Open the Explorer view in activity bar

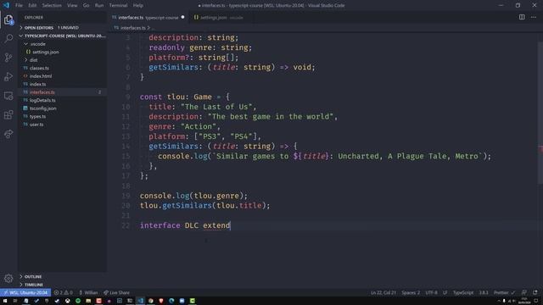coord(8,19)
